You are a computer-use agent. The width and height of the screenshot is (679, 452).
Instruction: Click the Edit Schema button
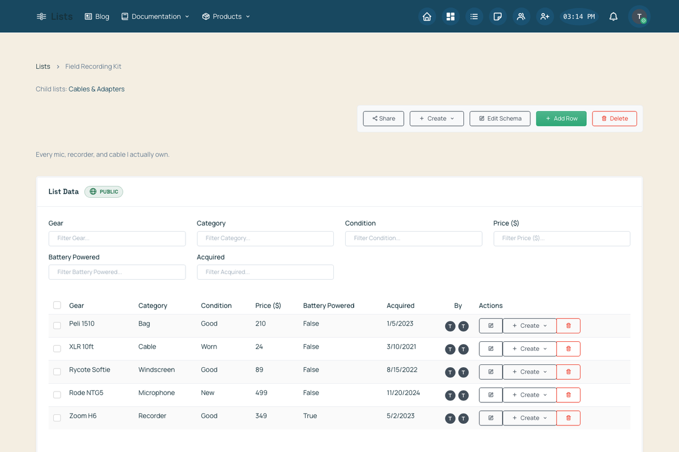click(500, 119)
